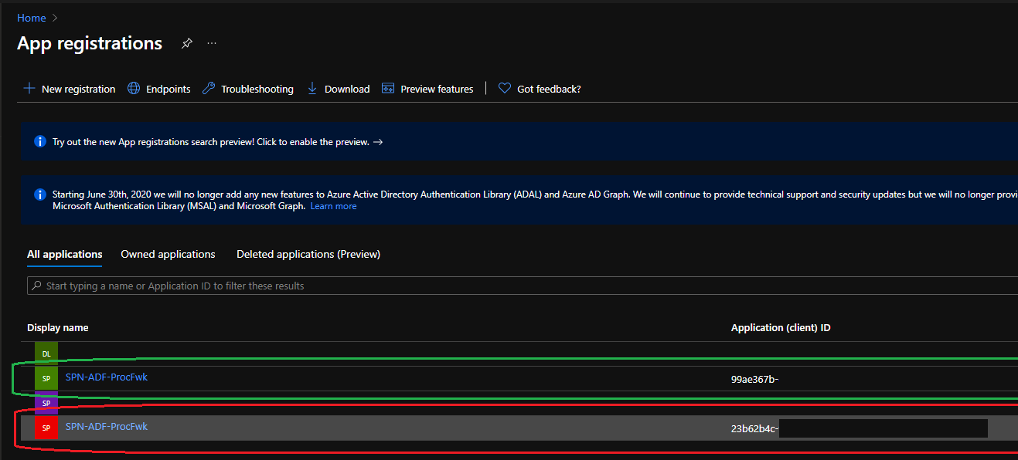Click the App registrations page title
The width and height of the screenshot is (1018, 460).
pyautogui.click(x=90, y=43)
